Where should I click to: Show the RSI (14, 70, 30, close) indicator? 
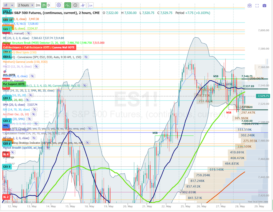tap(34, 109)
